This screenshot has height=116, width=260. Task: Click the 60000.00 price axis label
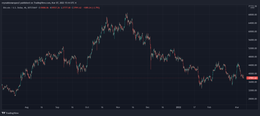252,32
